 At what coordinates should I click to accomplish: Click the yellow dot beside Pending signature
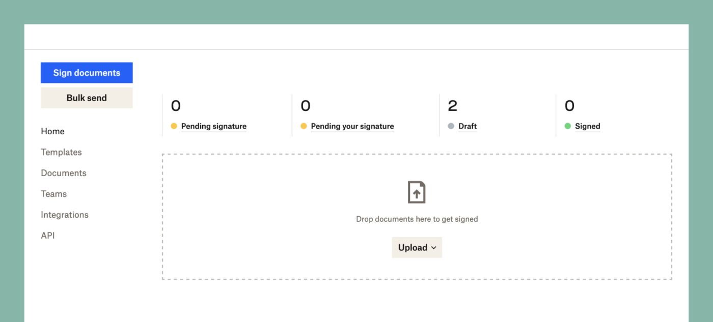point(174,126)
